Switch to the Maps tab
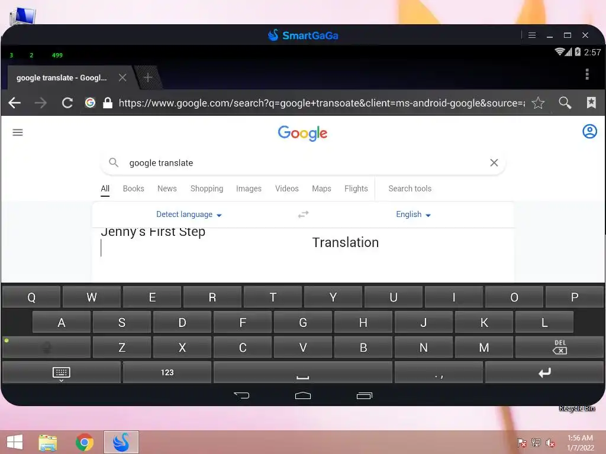This screenshot has height=454, width=606. click(321, 189)
